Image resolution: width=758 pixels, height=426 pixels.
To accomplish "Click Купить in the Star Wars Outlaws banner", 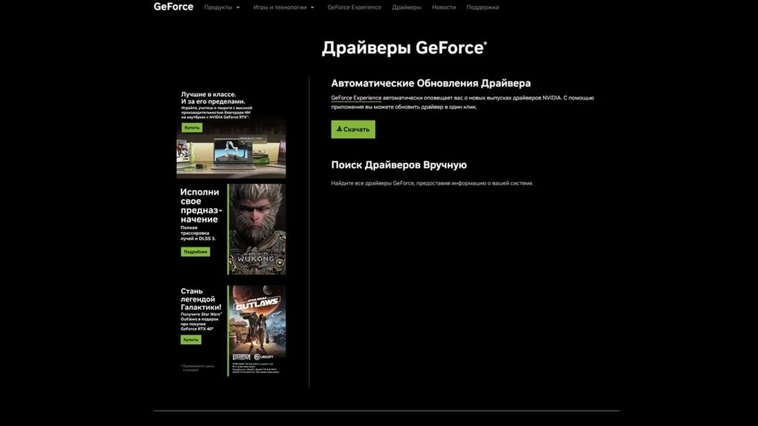I will [x=191, y=340].
